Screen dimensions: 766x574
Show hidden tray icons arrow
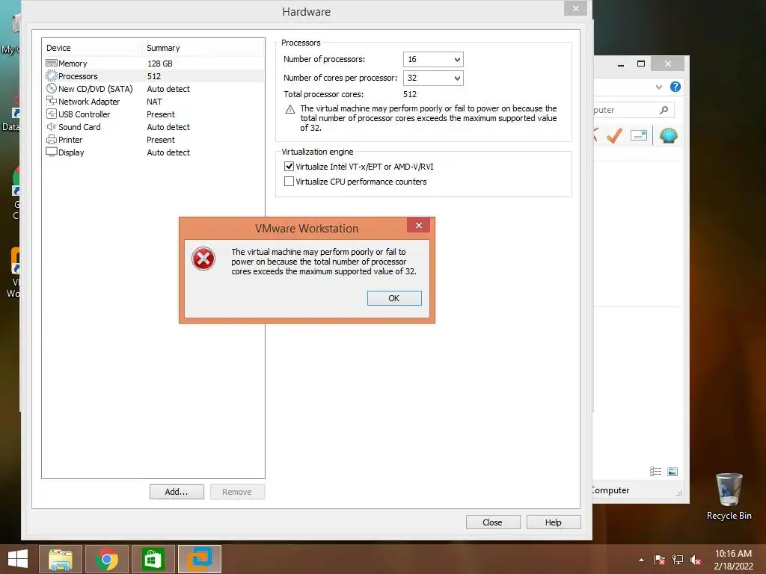[x=641, y=560]
